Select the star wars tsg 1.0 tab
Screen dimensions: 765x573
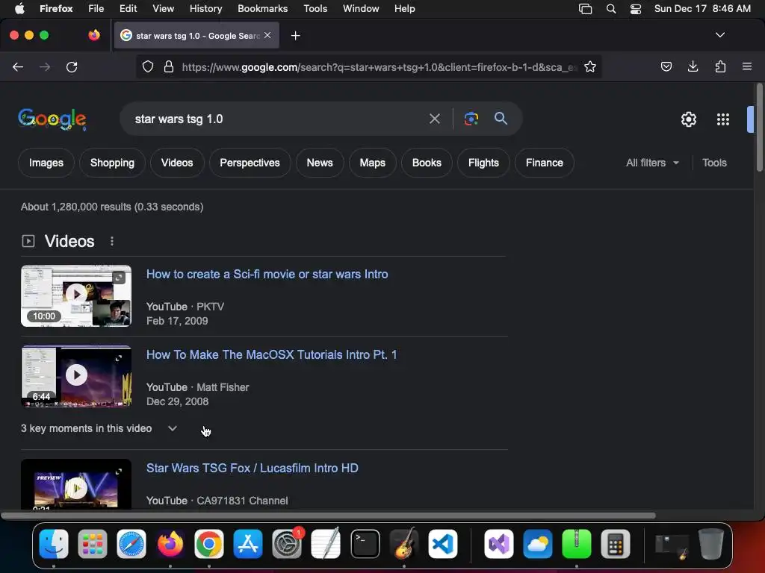click(196, 36)
